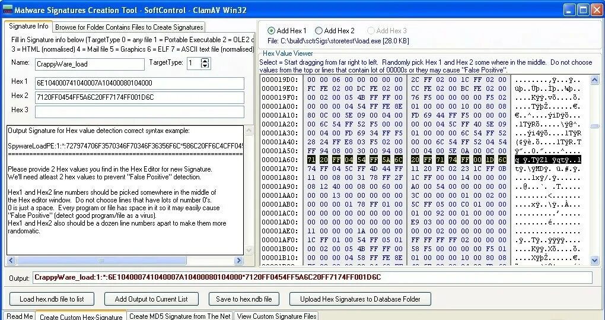Screen dimensions: 605x320
Task: Click the File path load.exe label
Action: tap(338, 40)
